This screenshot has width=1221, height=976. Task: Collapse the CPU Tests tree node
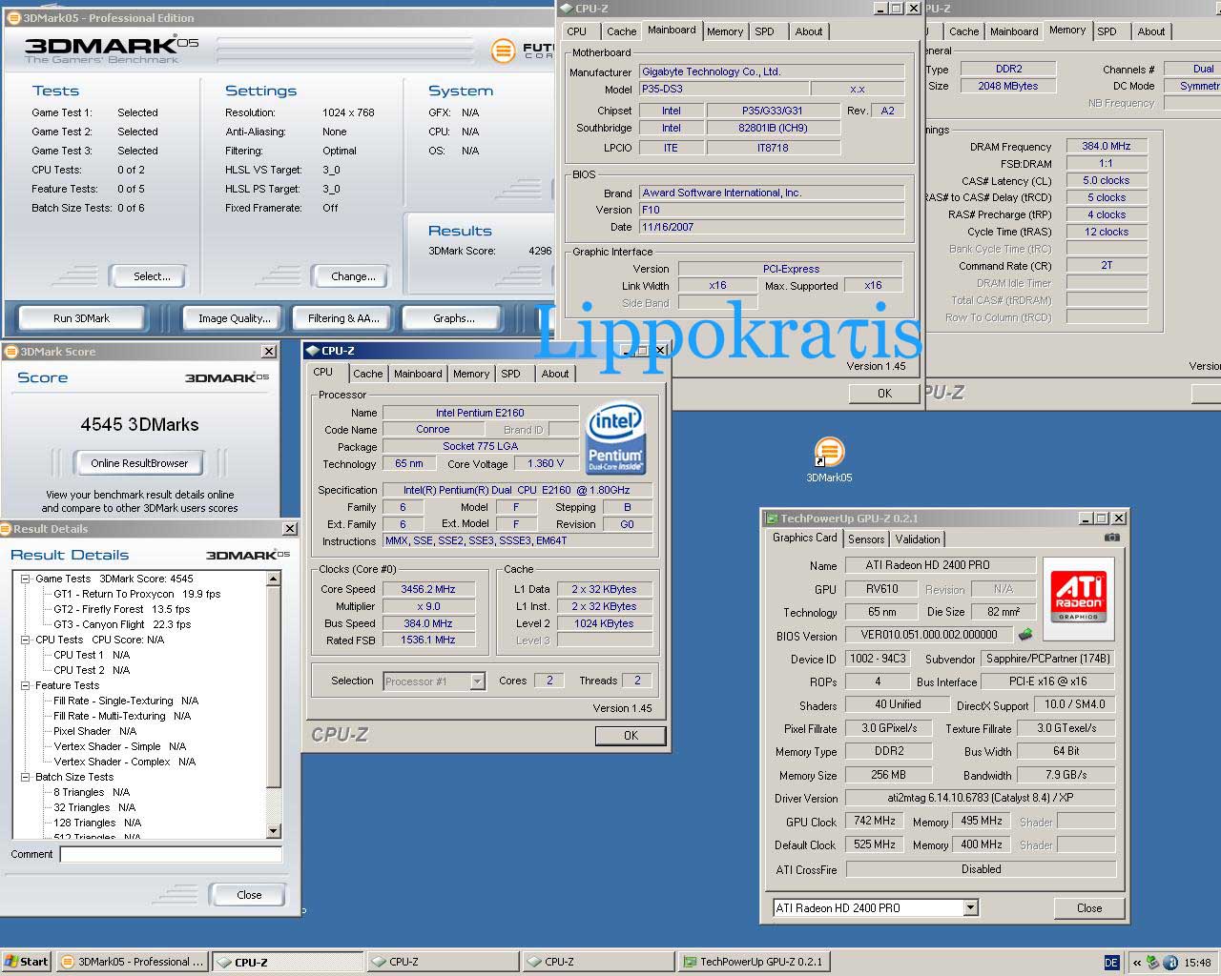[x=26, y=640]
